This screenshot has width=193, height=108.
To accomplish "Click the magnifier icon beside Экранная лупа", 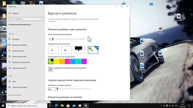I will tap(10, 51).
